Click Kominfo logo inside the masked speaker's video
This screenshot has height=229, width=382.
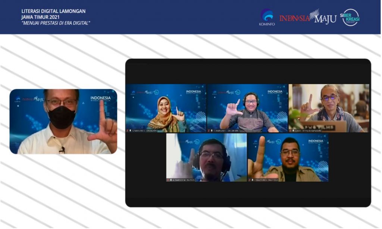pyautogui.click(x=18, y=99)
